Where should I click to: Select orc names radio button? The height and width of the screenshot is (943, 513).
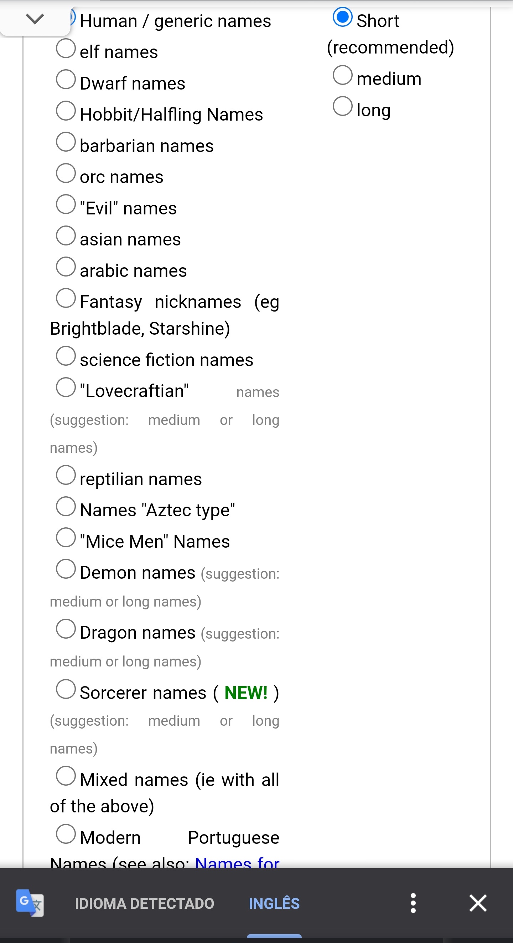[66, 173]
